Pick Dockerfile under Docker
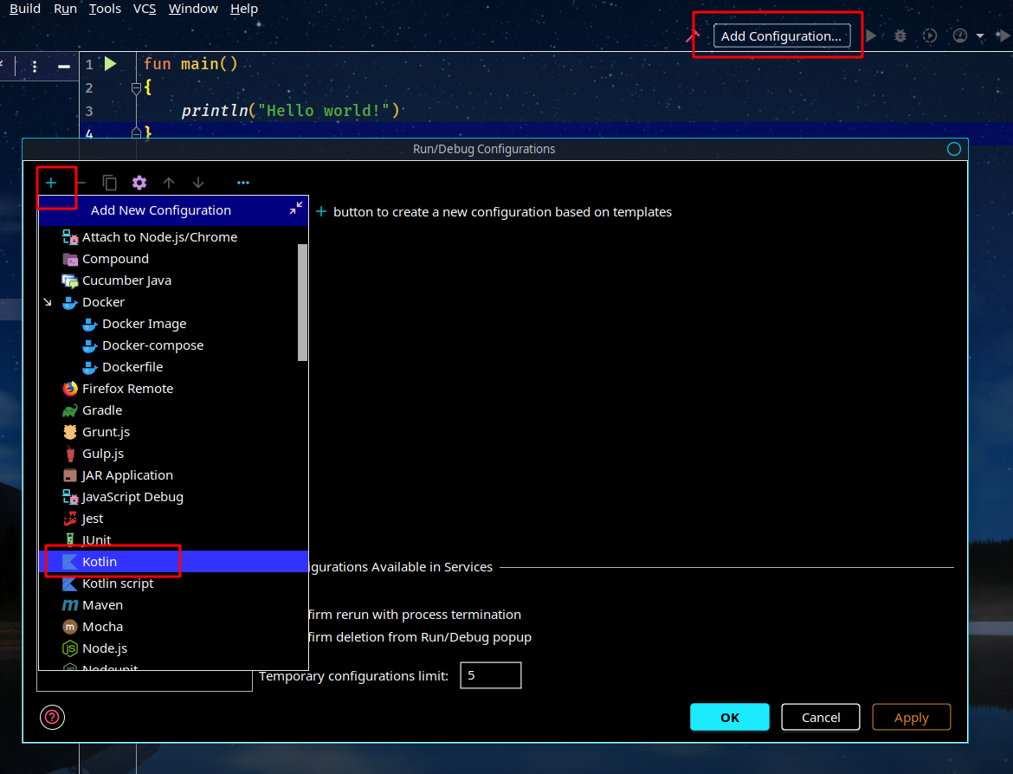This screenshot has width=1013, height=774. tap(173, 367)
